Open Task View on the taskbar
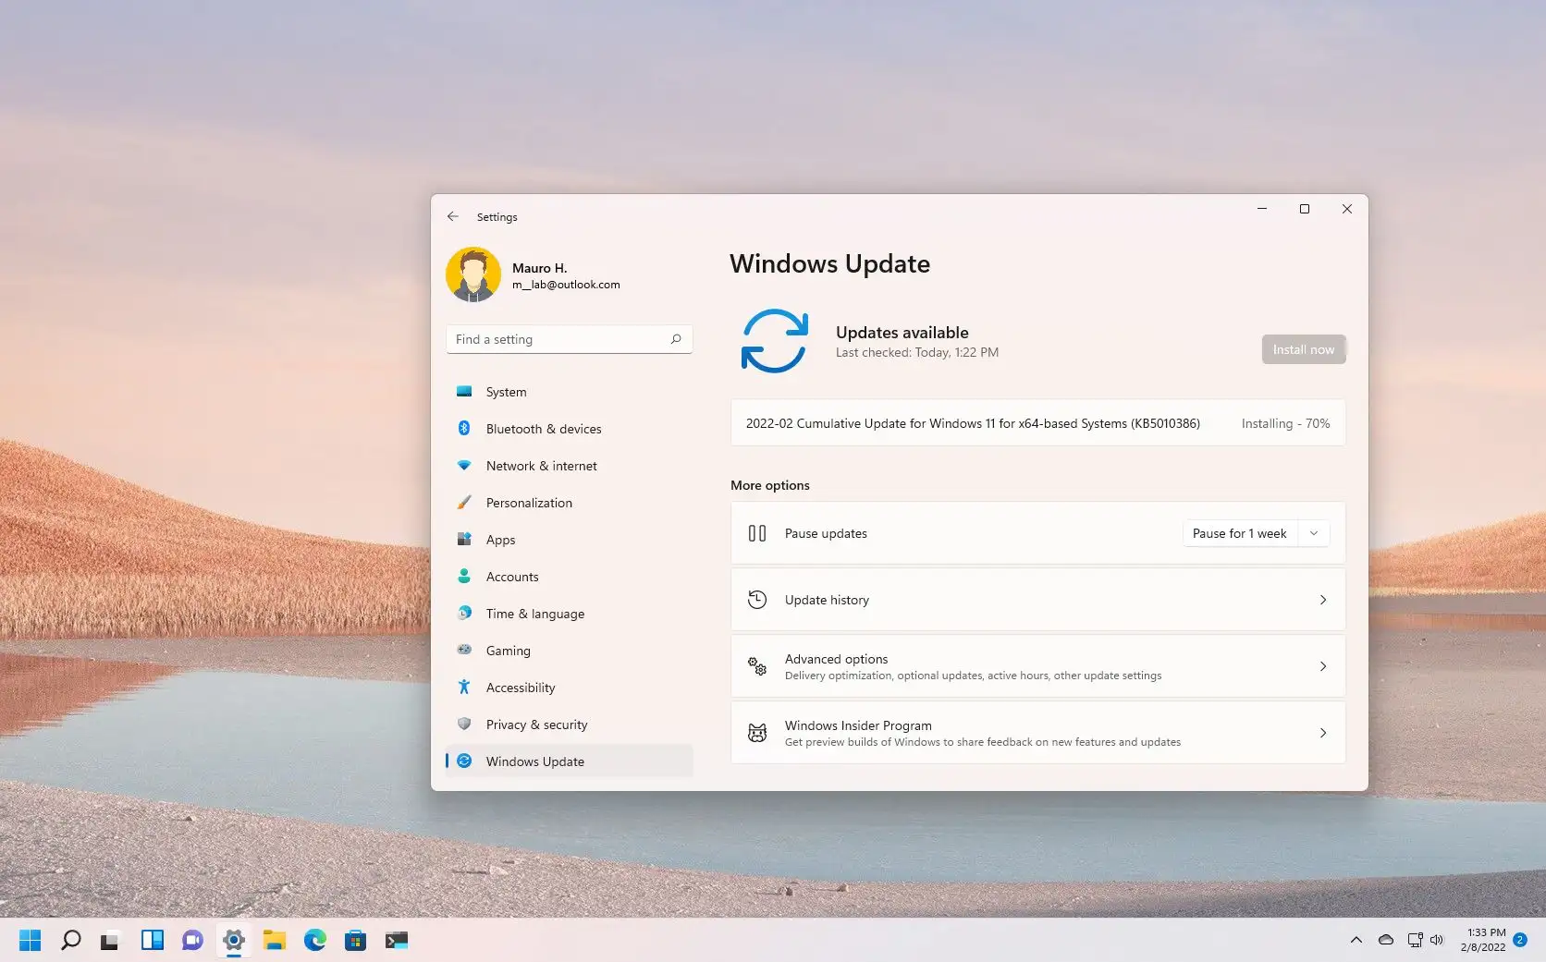 click(x=110, y=940)
